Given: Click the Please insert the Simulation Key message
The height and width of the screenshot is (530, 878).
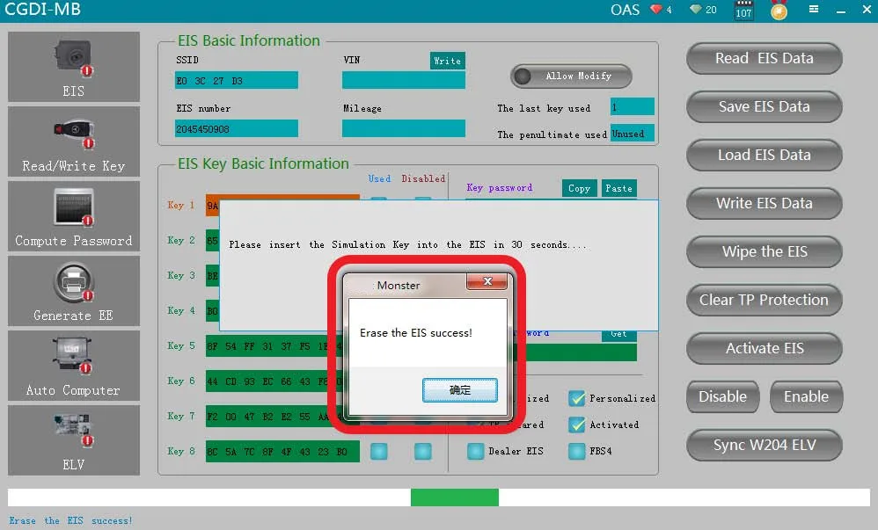Looking at the screenshot, I should pyautogui.click(x=407, y=244).
